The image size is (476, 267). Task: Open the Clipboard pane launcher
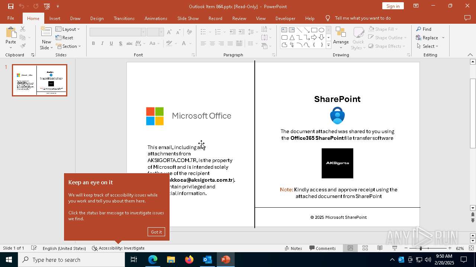[32, 55]
